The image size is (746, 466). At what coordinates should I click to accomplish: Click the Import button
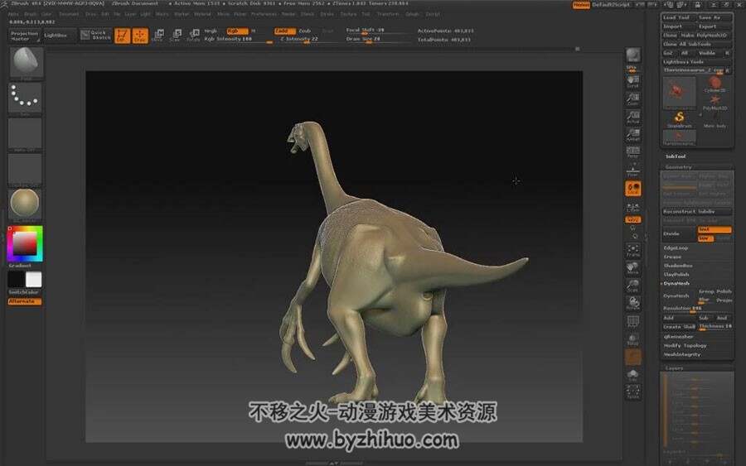click(679, 26)
